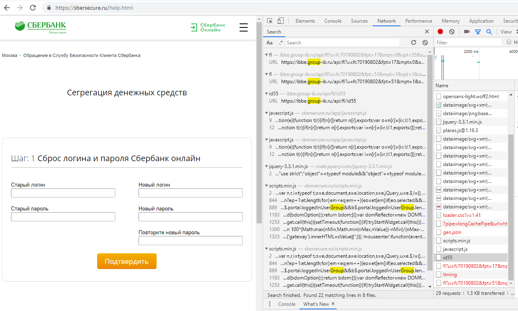The width and height of the screenshot is (518, 311).
Task: Toggle regular expression search option
Action: click(x=281, y=42)
